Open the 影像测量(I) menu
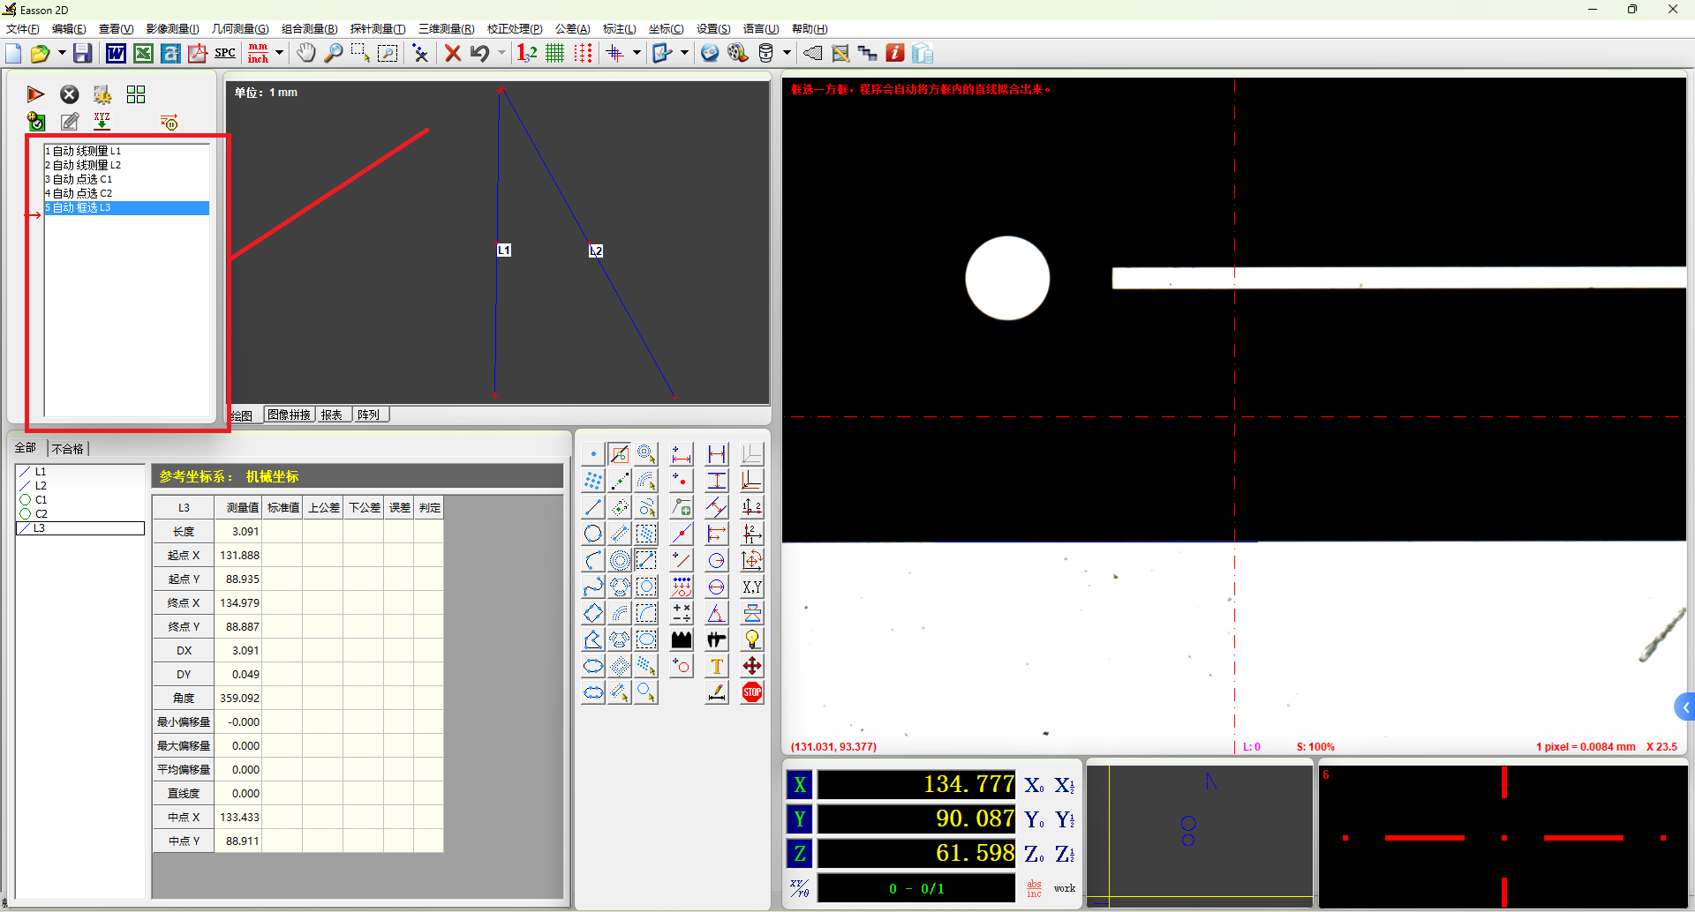1695x912 pixels. coord(172,29)
